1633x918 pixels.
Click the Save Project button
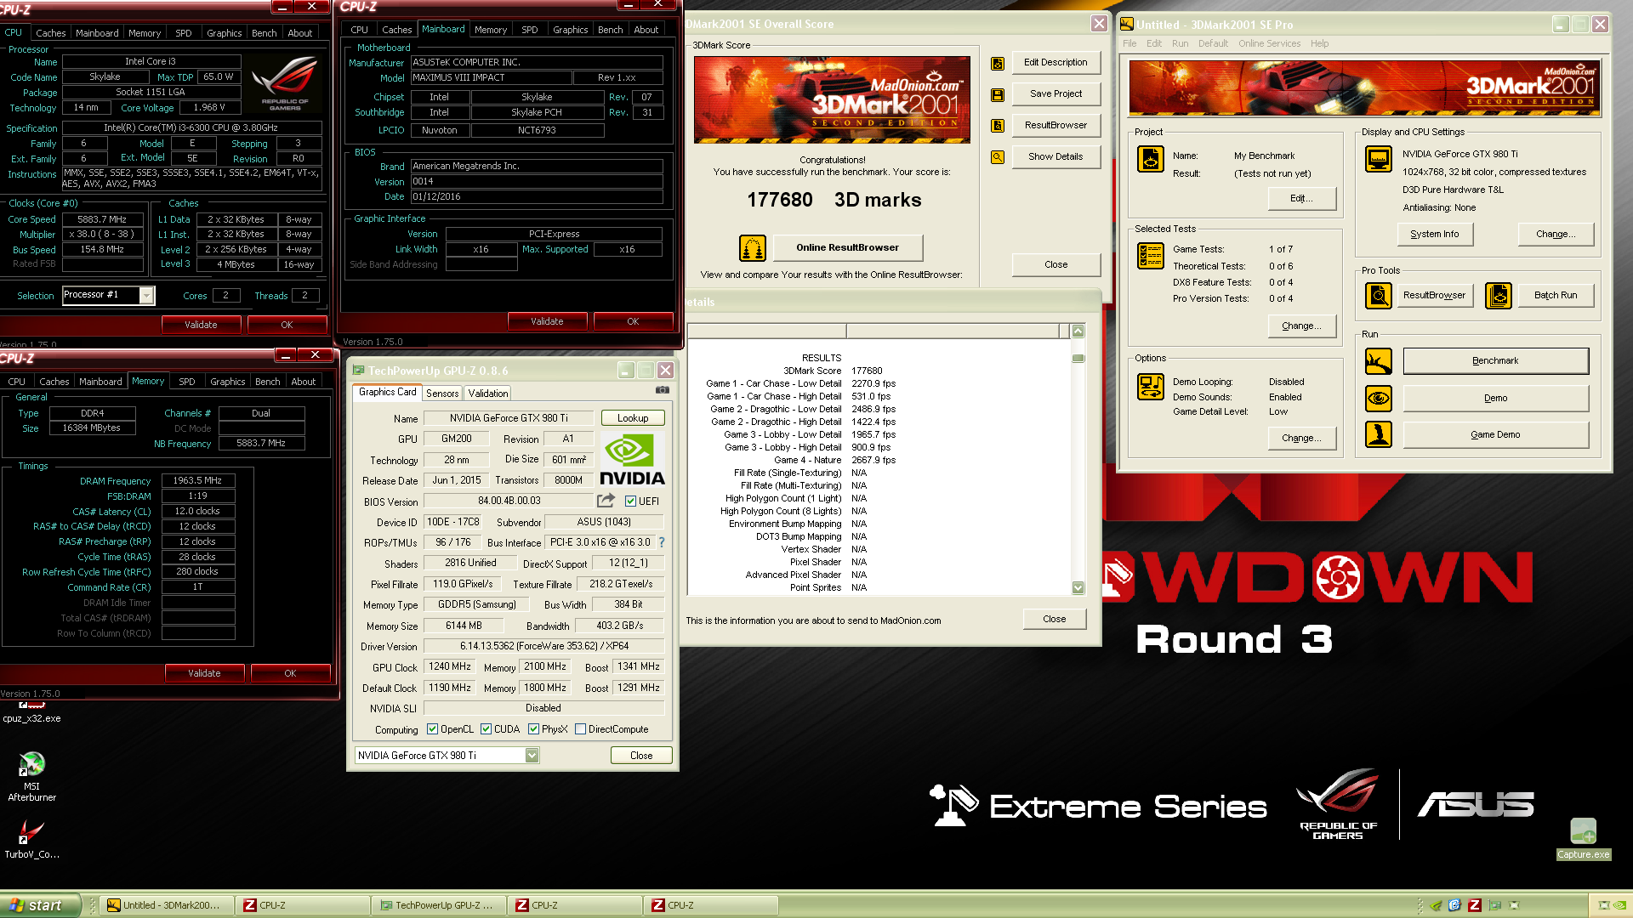pyautogui.click(x=1055, y=94)
